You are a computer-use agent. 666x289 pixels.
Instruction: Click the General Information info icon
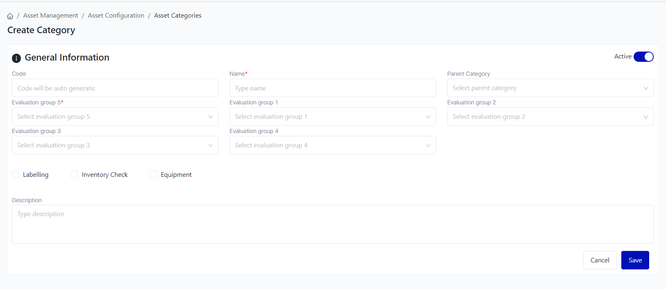pos(16,58)
